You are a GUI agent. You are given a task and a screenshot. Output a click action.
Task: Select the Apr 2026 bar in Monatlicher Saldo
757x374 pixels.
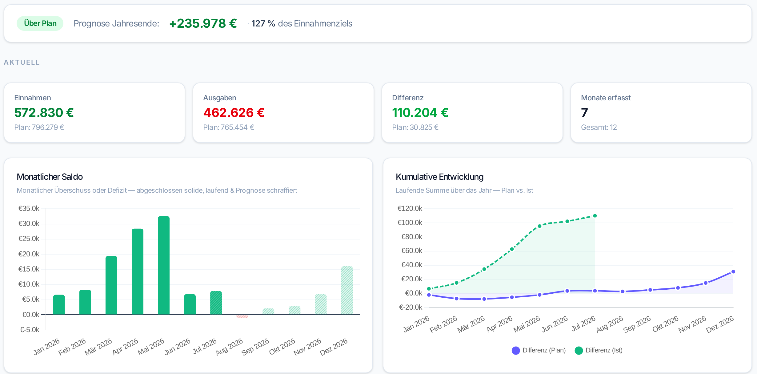[138, 271]
